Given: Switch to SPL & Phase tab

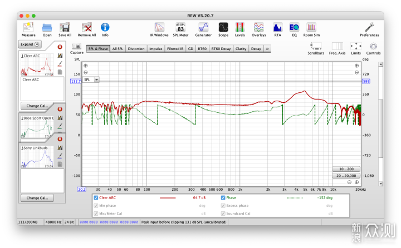Looking at the screenshot, I should click(x=98, y=49).
